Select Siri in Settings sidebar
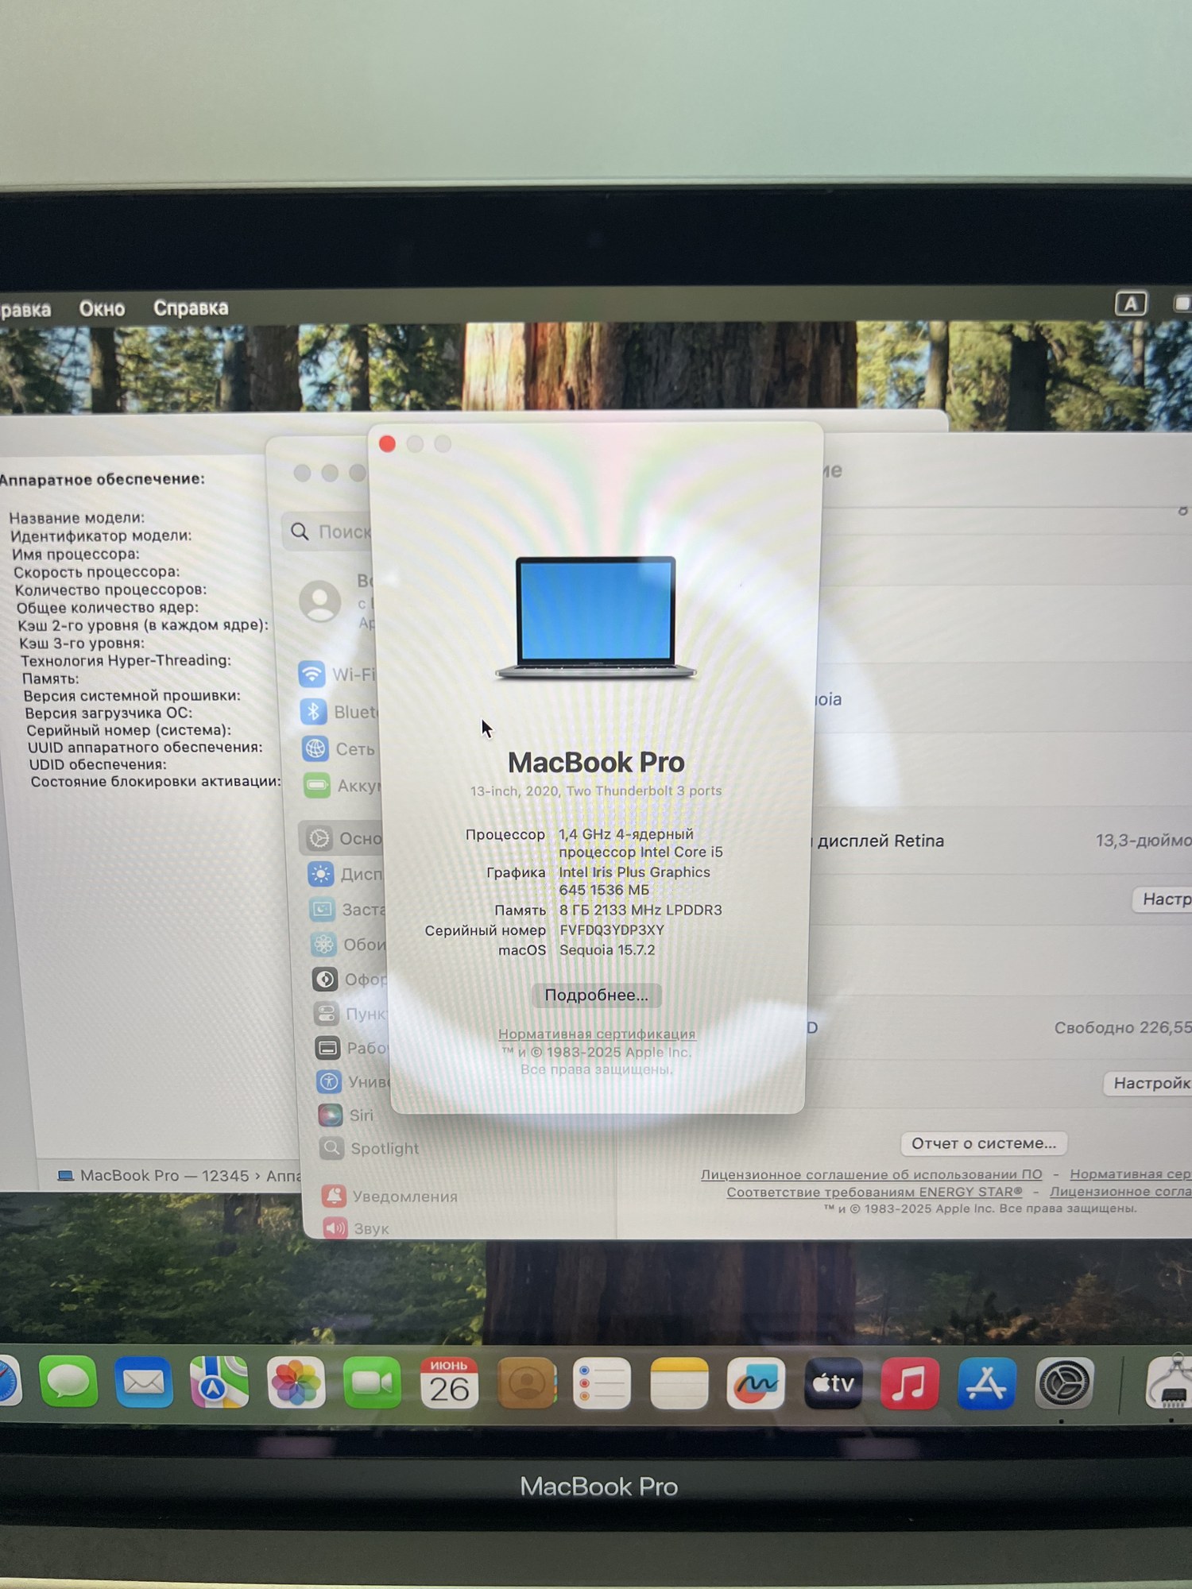 346,1115
